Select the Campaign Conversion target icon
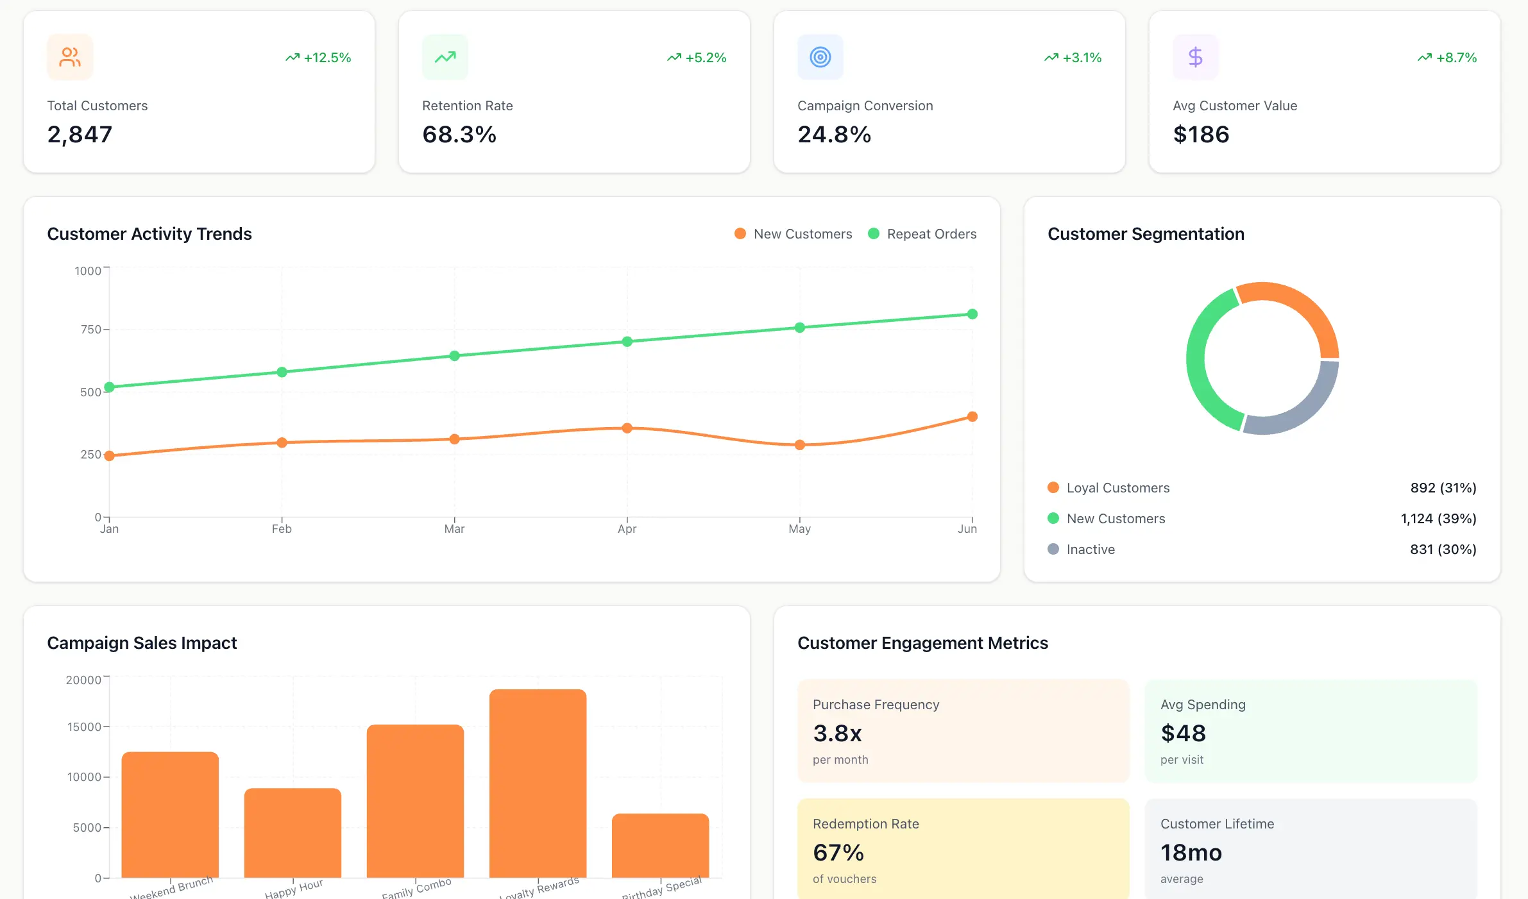Screen dimensions: 1528x899 (820, 56)
